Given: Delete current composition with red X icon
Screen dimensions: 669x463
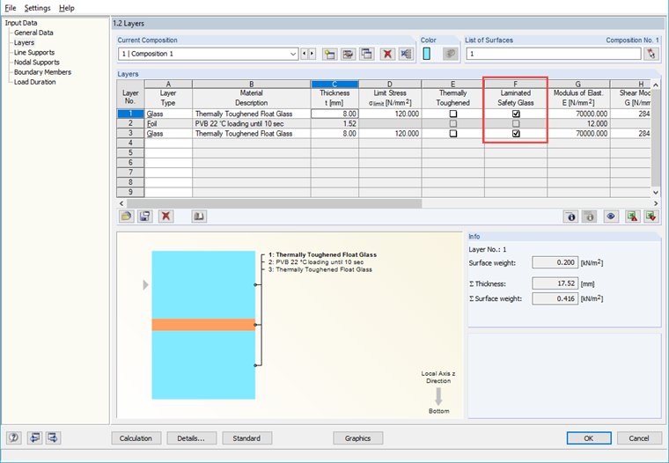Looking at the screenshot, I should coord(387,54).
